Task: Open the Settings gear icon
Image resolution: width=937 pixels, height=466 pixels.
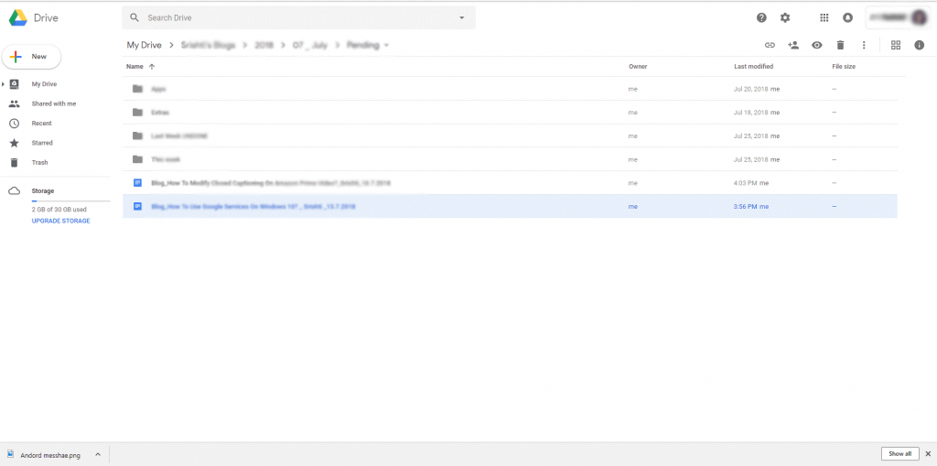Action: point(785,18)
